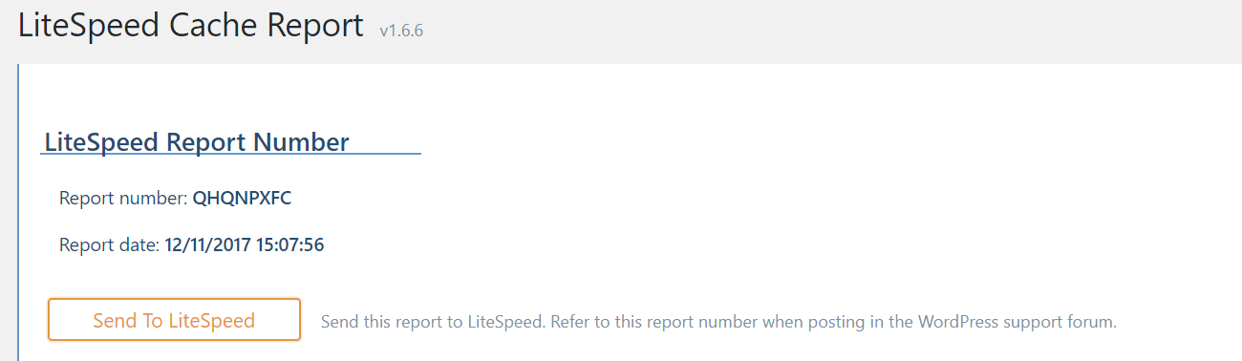This screenshot has height=361, width=1242.
Task: Click the LiteSpeed Cache Report page title
Action: pyautogui.click(x=191, y=26)
